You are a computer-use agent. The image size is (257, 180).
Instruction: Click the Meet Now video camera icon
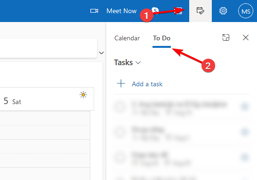coord(94,11)
